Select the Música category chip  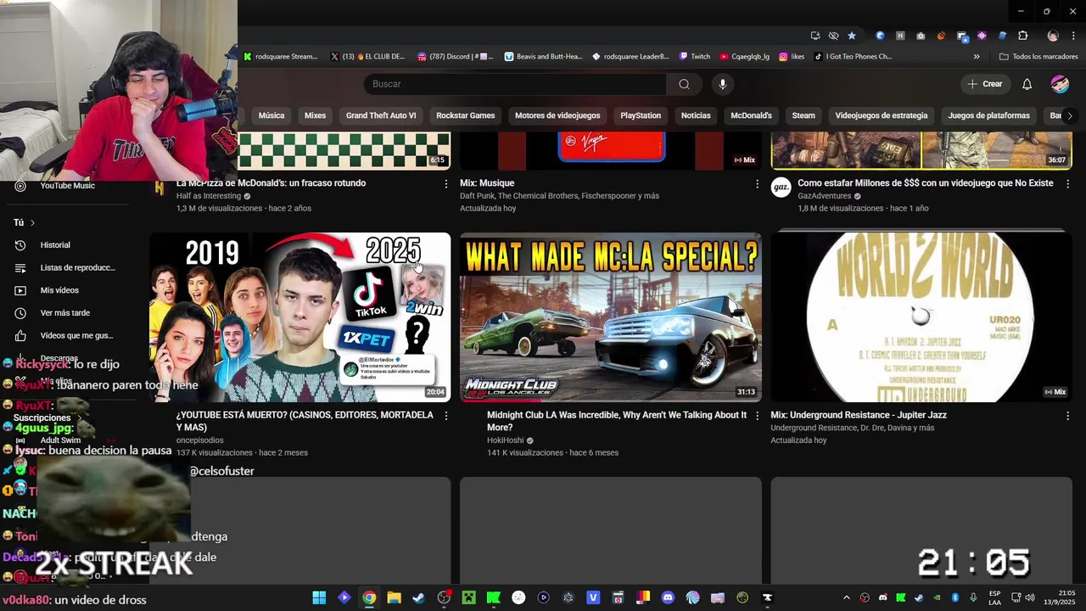271,115
